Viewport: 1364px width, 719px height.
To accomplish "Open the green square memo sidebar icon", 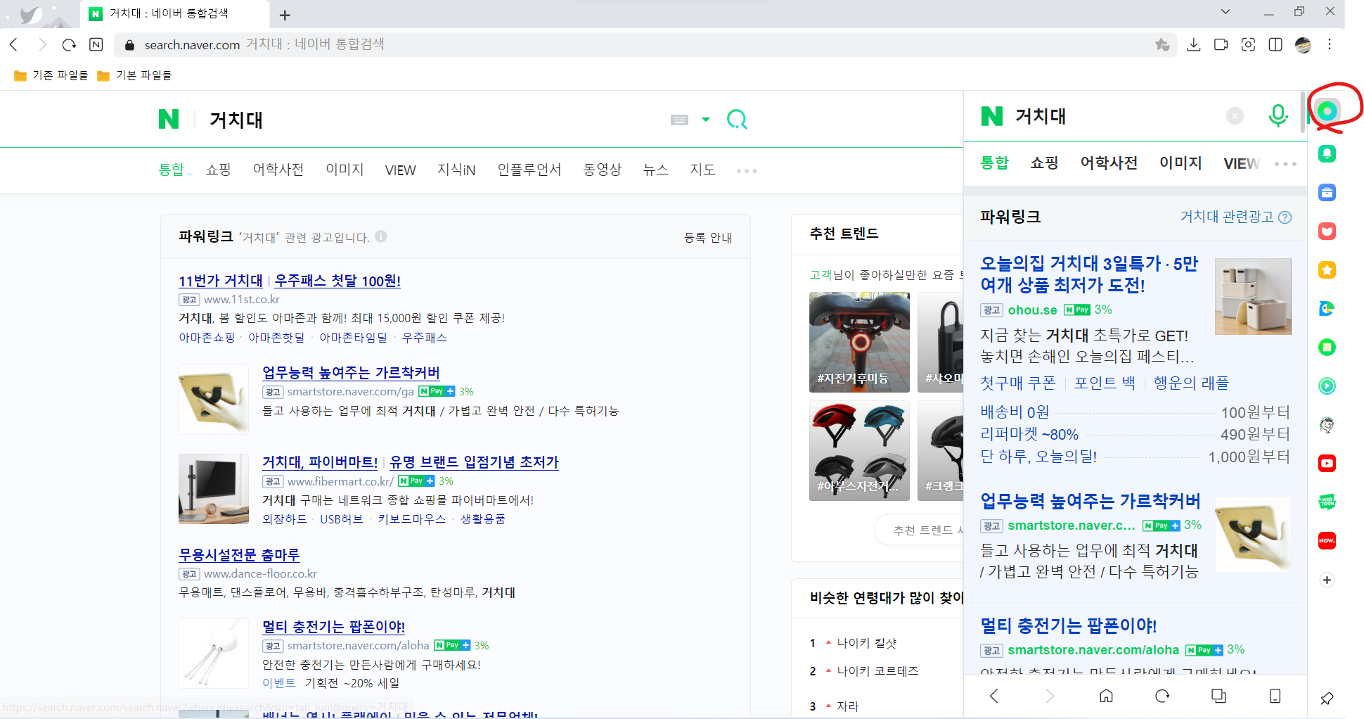I will 1327,347.
